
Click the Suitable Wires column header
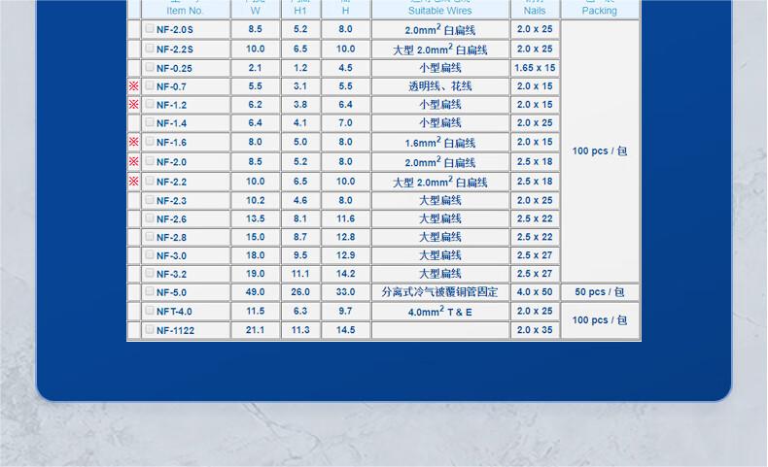[x=439, y=10]
